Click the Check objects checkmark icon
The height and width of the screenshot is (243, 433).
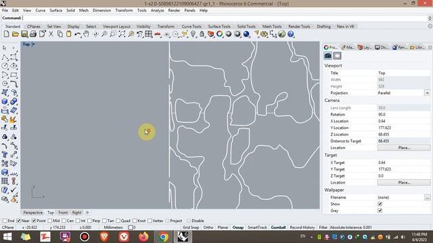[x=14, y=190]
